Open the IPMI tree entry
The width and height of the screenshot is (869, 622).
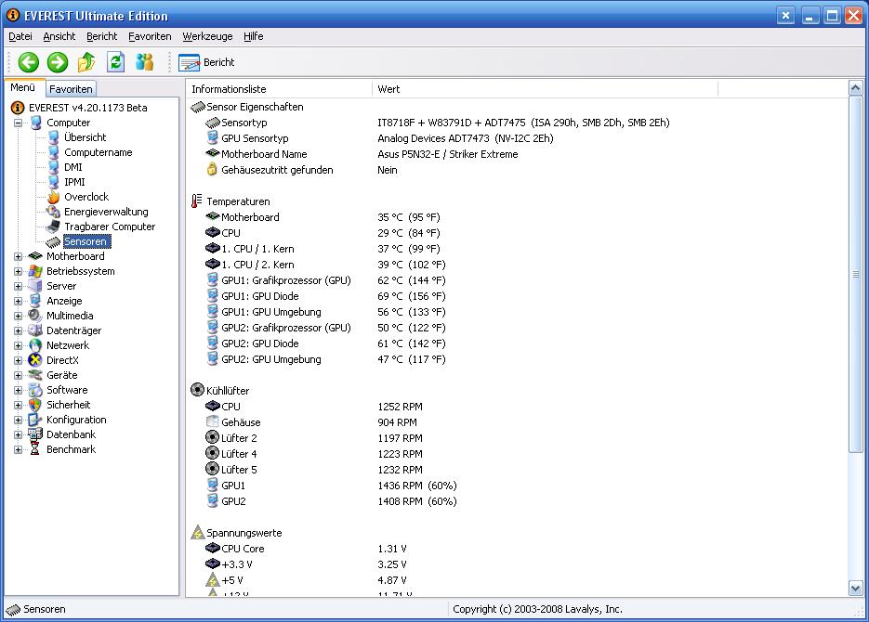(x=74, y=182)
